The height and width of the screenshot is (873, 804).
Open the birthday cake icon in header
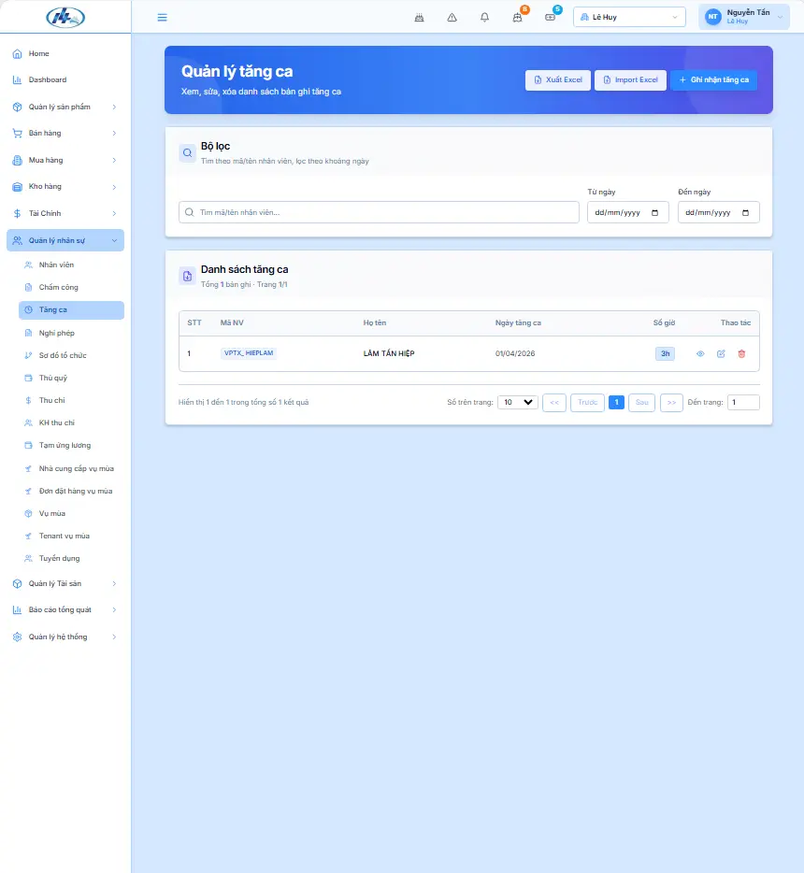pyautogui.click(x=419, y=17)
